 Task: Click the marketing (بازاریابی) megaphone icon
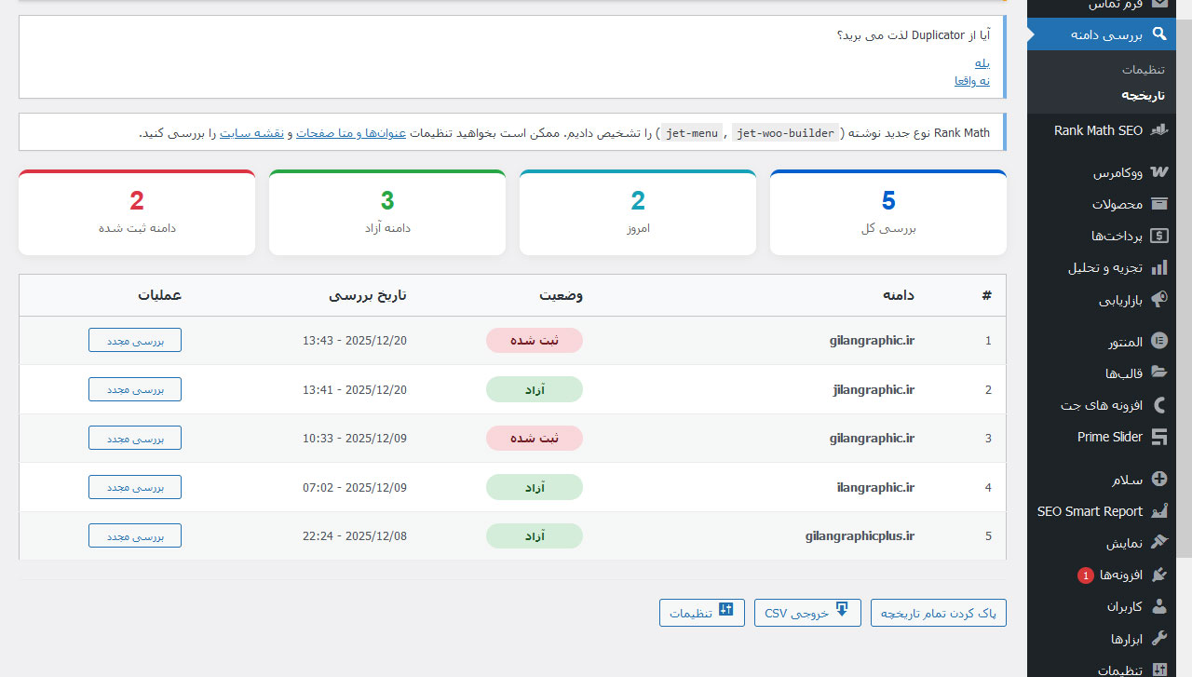click(x=1159, y=300)
